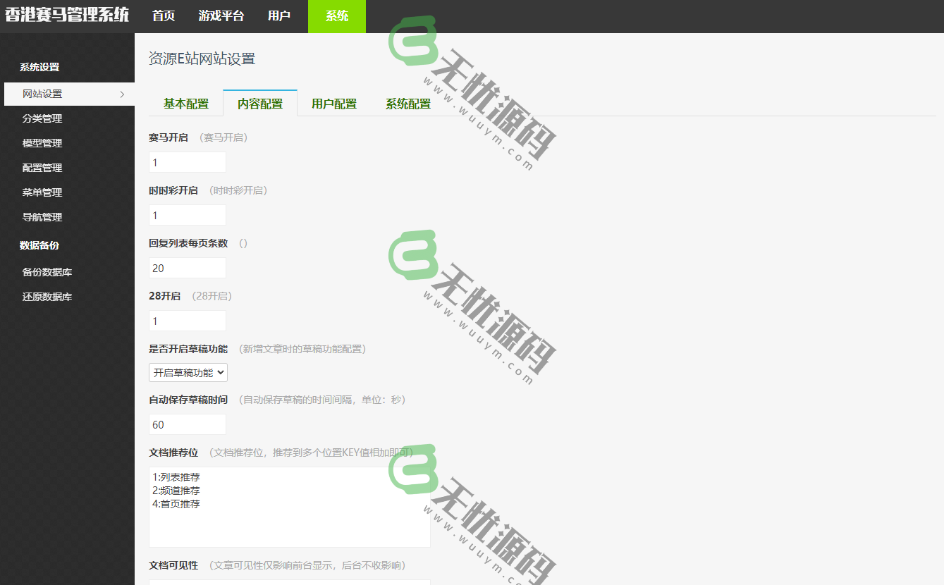The width and height of the screenshot is (944, 585).
Task: Open the 开启草稿功能 dropdown
Action: coord(187,372)
